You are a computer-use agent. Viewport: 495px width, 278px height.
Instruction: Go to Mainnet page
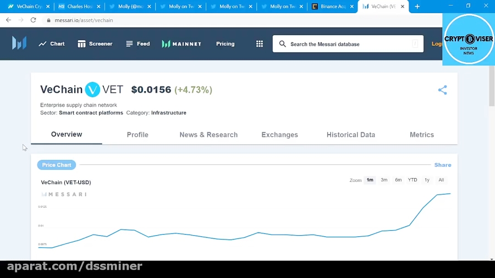pos(182,44)
